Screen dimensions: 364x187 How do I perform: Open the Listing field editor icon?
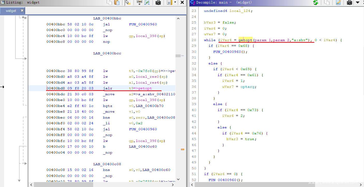(140, 3)
